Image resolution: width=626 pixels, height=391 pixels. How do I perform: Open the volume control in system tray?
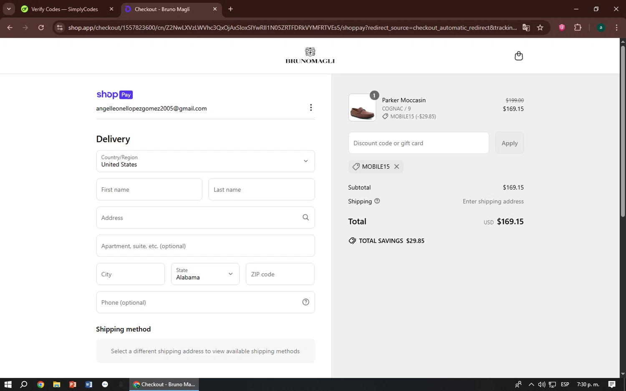click(542, 384)
